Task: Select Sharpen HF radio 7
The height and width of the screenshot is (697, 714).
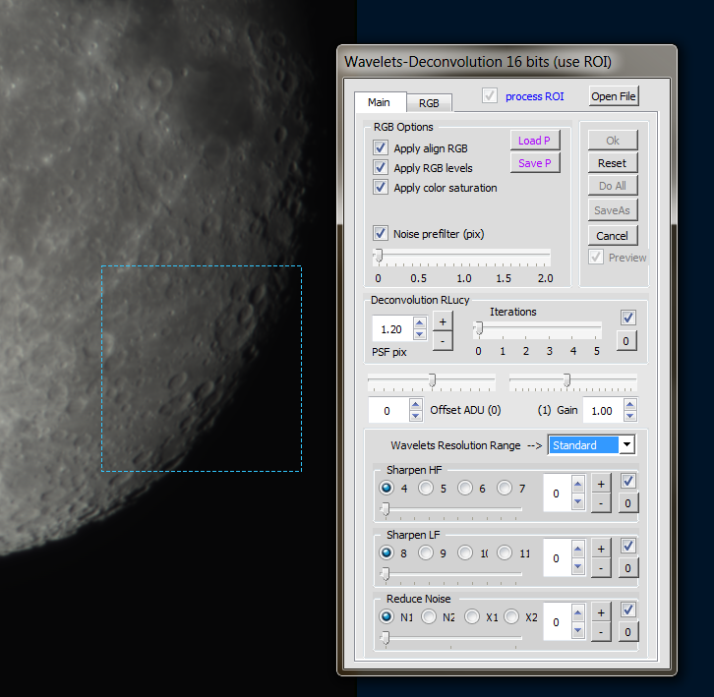Action: pyautogui.click(x=505, y=488)
